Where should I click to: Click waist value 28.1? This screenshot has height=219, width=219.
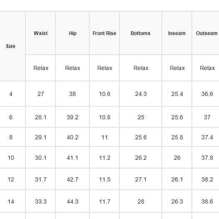[x=40, y=117]
